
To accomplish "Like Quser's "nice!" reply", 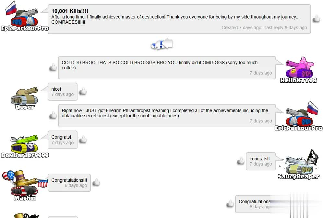I will coord(83,91).
